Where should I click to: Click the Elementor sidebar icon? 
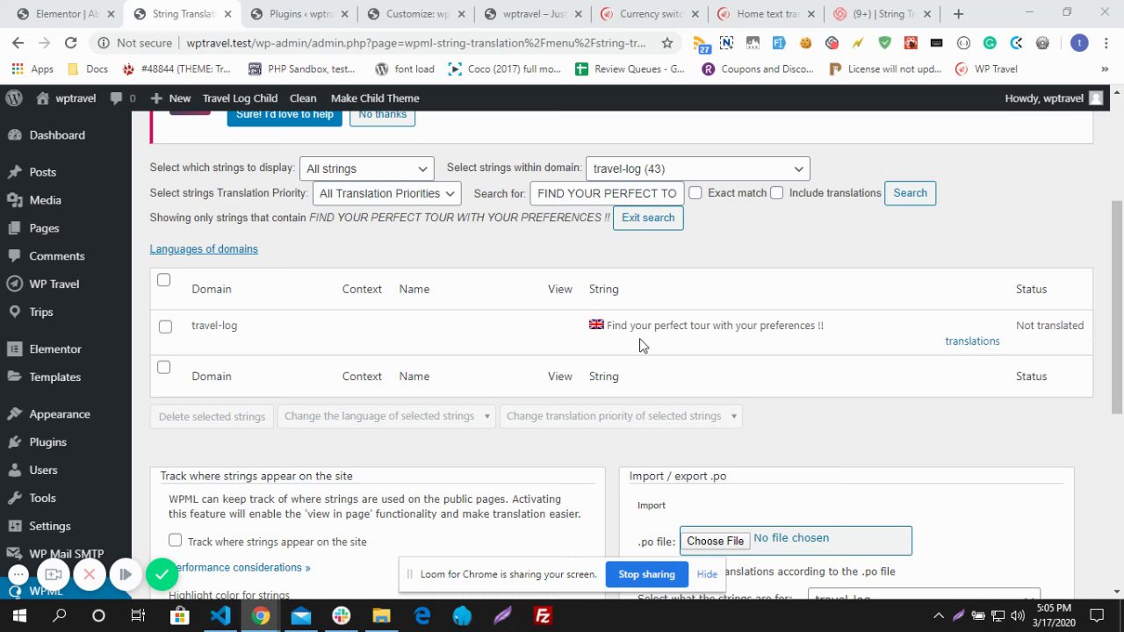point(14,349)
